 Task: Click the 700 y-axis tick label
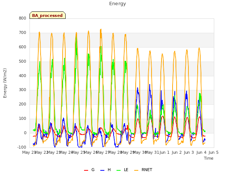pos(22,33)
